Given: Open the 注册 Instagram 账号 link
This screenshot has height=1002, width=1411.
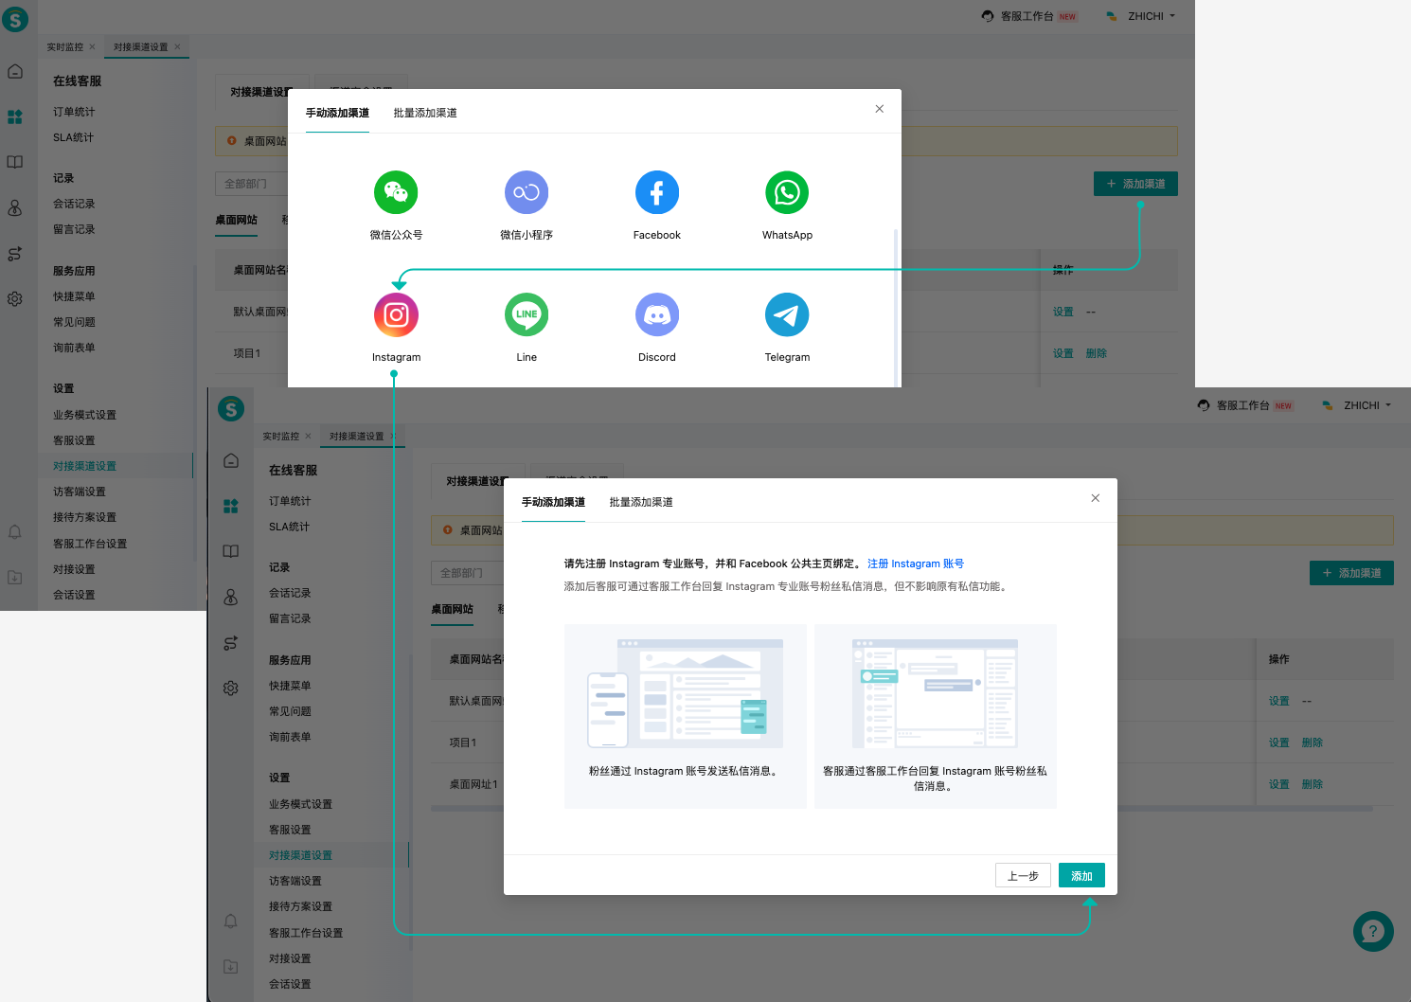Looking at the screenshot, I should 916,564.
